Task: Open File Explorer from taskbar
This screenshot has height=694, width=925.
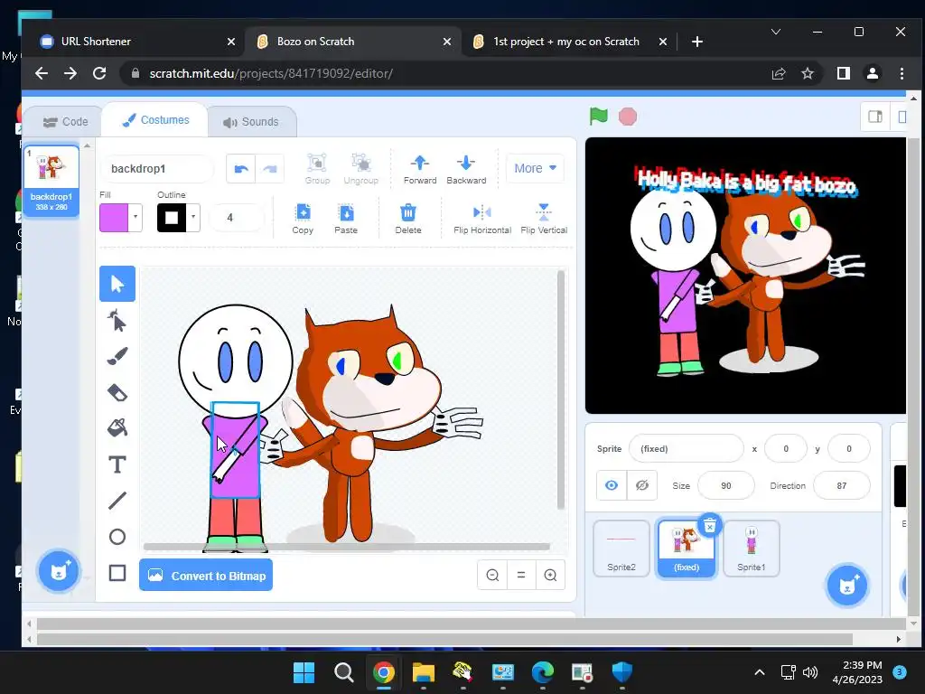Action: tap(423, 672)
